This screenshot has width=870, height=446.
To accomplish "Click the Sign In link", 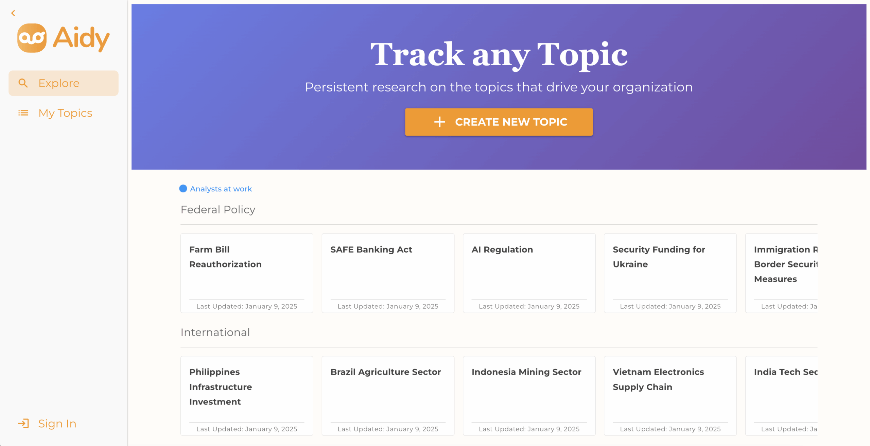I will 47,423.
